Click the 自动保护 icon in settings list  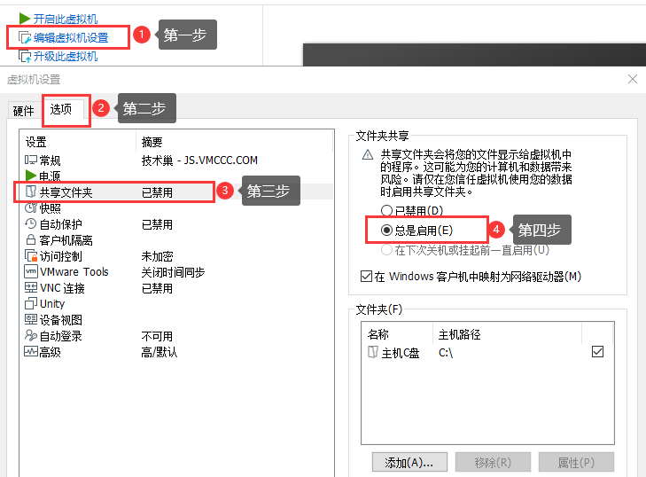point(31,223)
